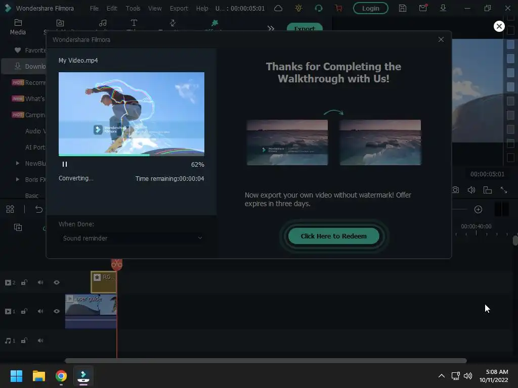Select the Titles tab T icon
The image size is (518, 388).
134,23
